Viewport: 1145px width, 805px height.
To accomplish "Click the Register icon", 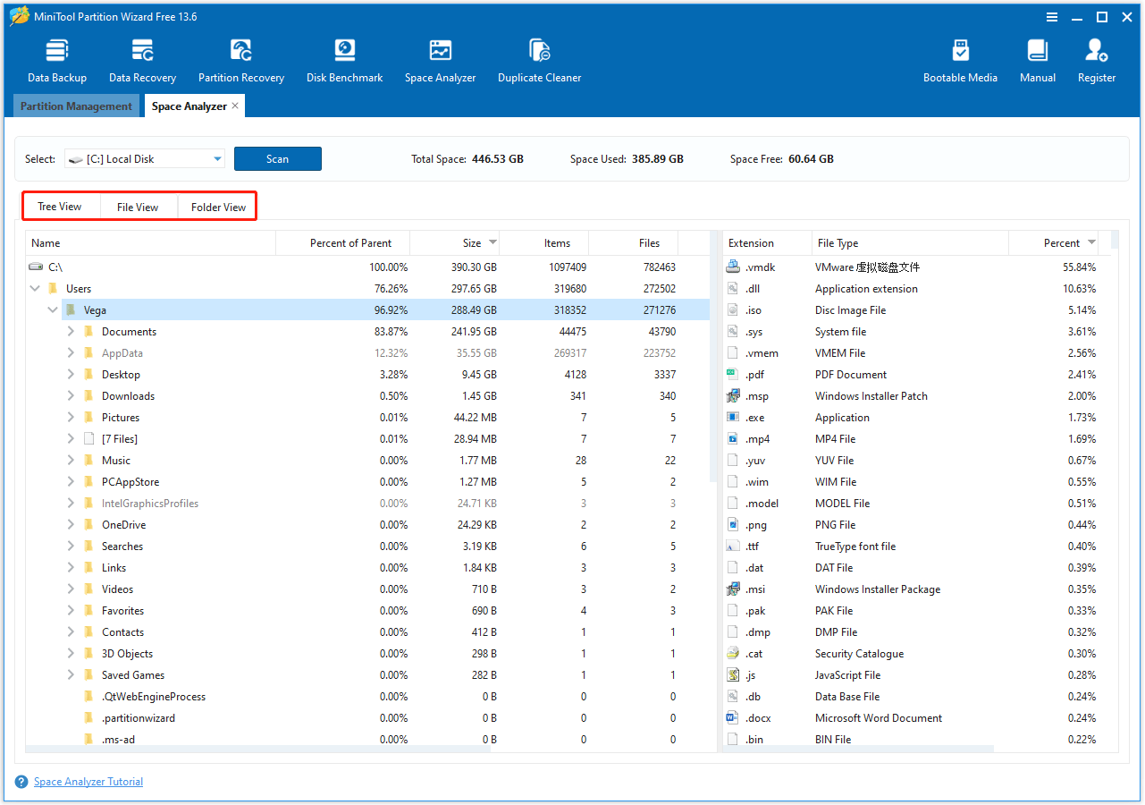I will [1096, 59].
